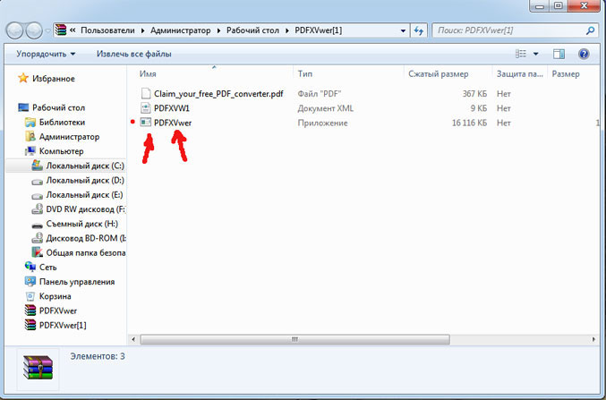Open Библиотеки in navigation tree
This screenshot has height=400, width=606.
(63, 123)
